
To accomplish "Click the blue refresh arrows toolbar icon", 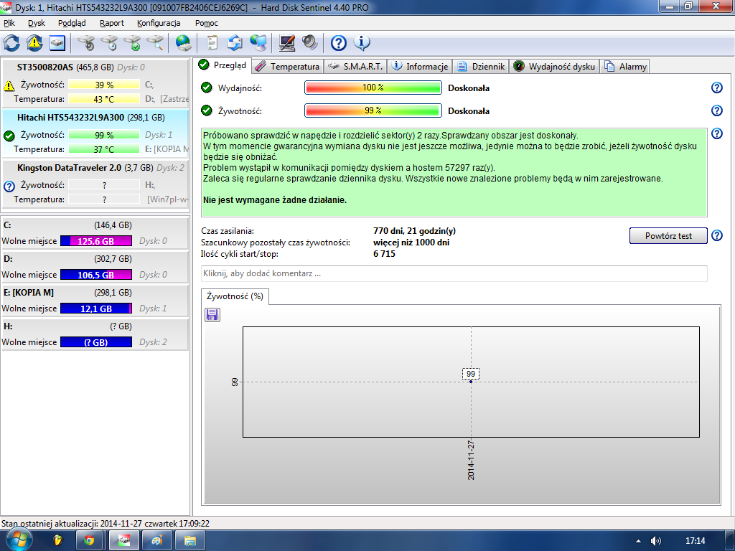I will [11, 43].
